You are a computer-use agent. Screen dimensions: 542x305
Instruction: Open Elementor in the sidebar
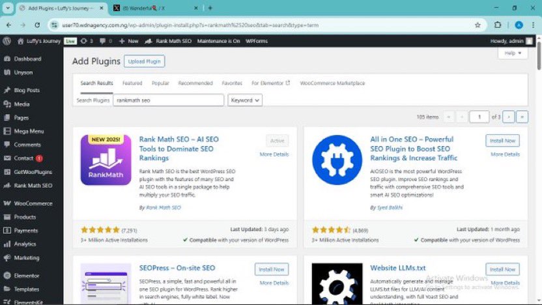tap(26, 276)
